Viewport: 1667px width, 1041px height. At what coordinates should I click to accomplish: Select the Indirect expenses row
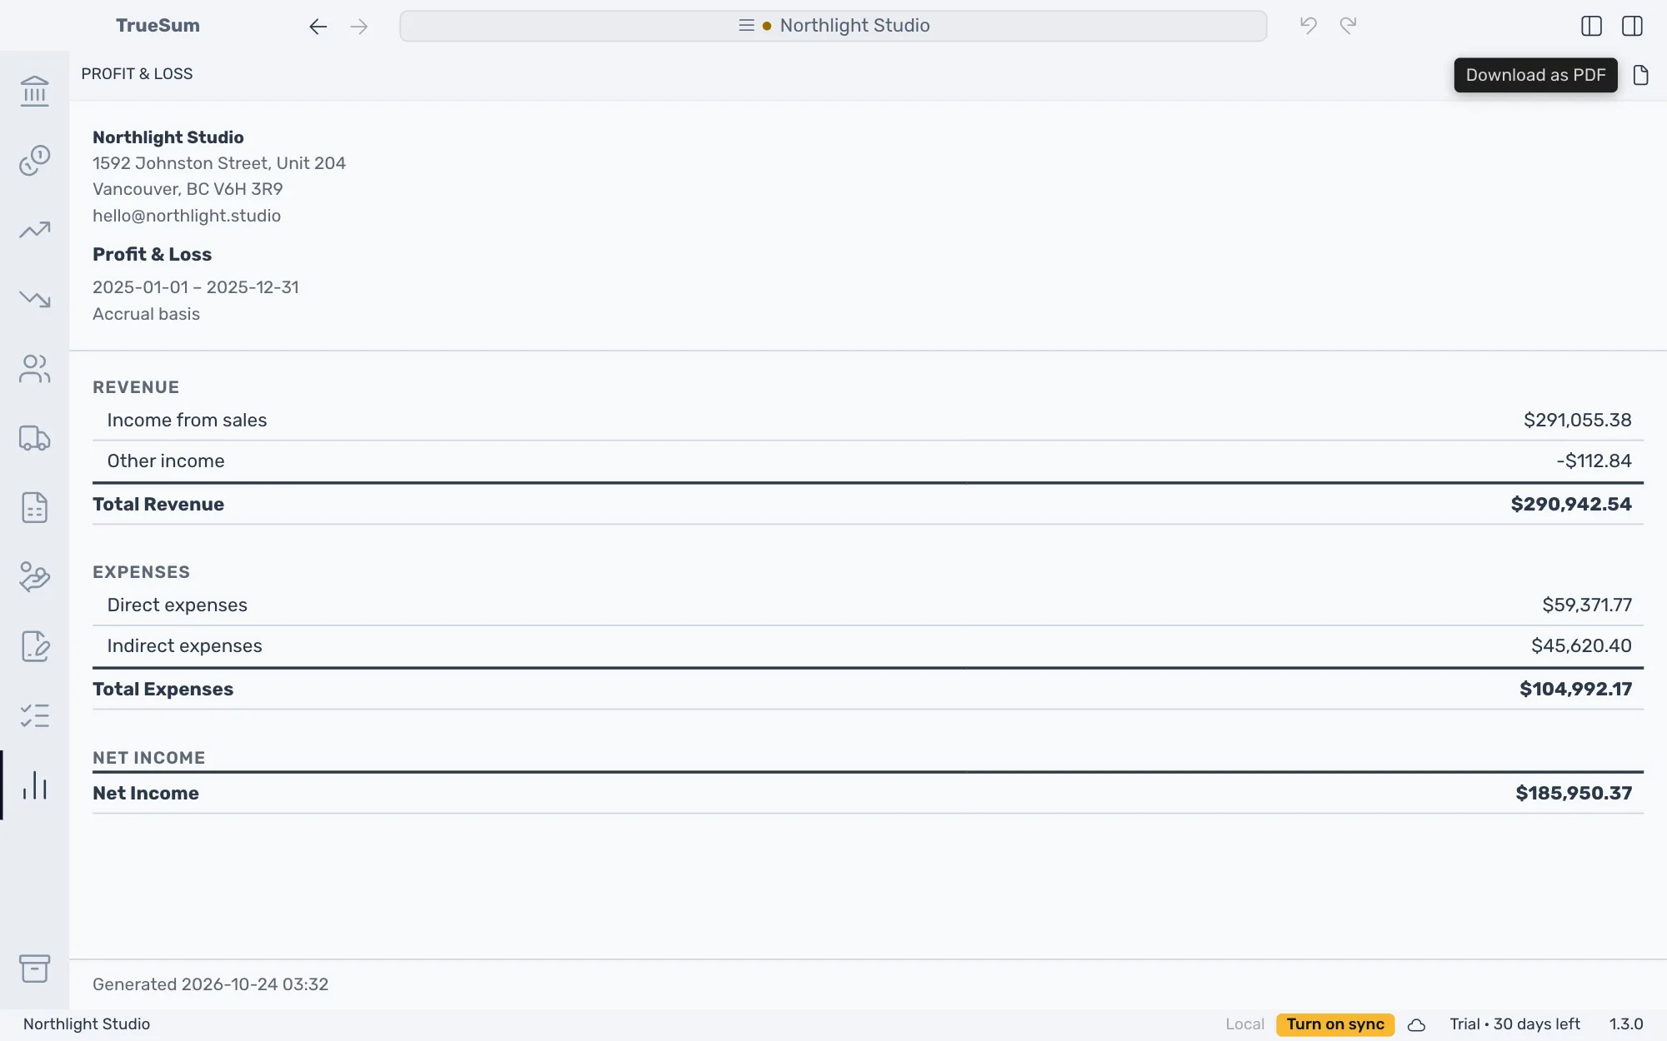tap(868, 645)
